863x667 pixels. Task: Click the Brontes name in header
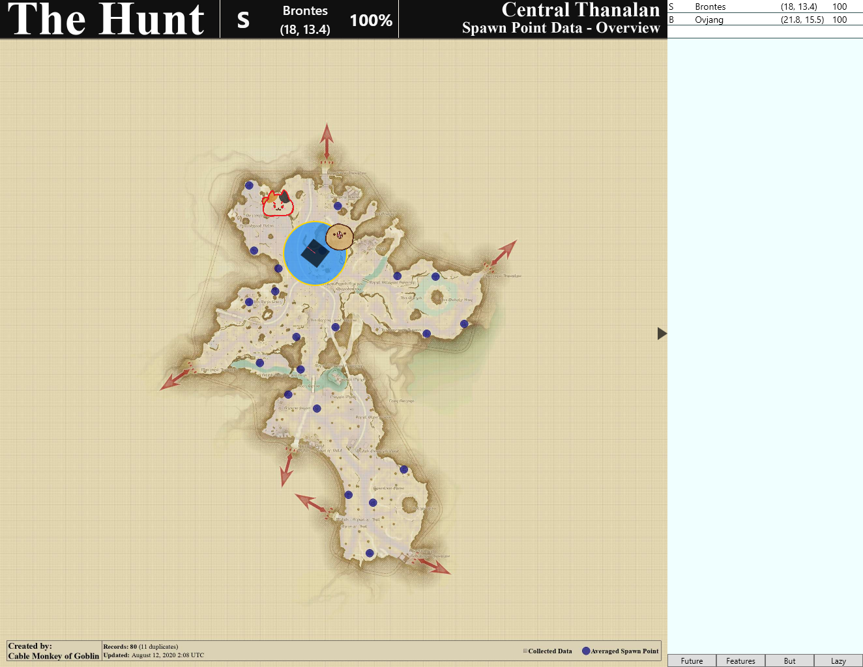(305, 10)
